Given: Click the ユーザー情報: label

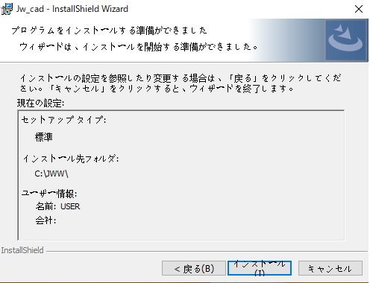Looking at the screenshot, I should tap(49, 194).
